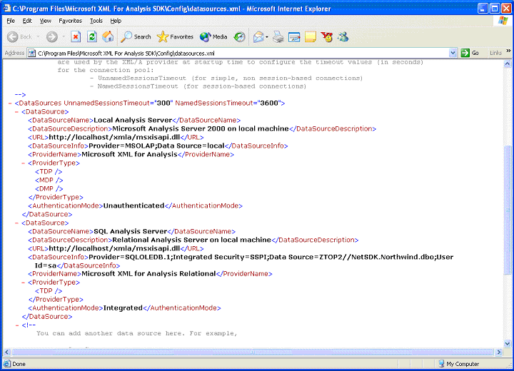Click text 'Local Analysis Server'
Image resolution: width=514 pixels, height=371 pixels.
tap(133, 121)
